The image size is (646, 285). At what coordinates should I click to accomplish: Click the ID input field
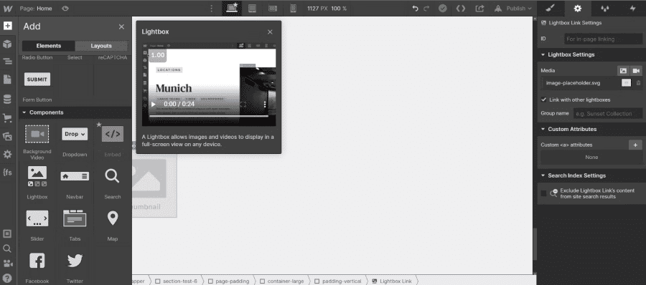tap(603, 39)
